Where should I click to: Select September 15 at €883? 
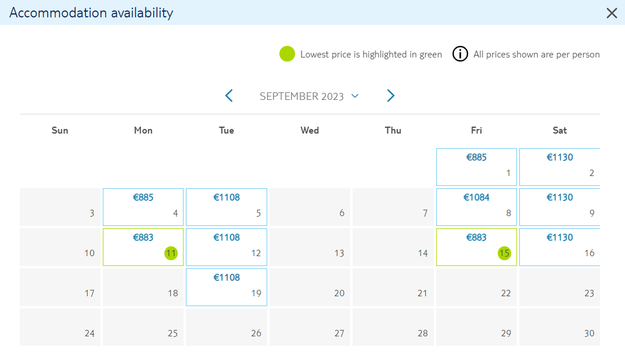pyautogui.click(x=476, y=247)
